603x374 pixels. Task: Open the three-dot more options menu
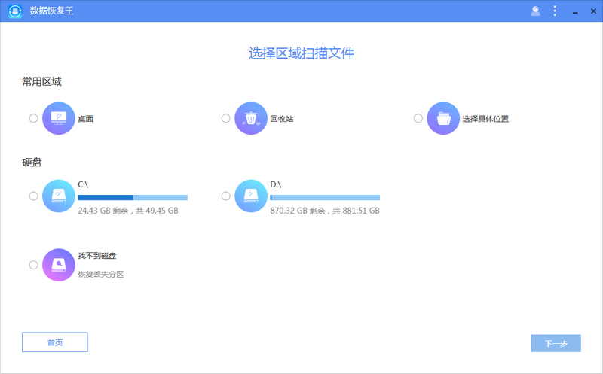click(x=555, y=11)
